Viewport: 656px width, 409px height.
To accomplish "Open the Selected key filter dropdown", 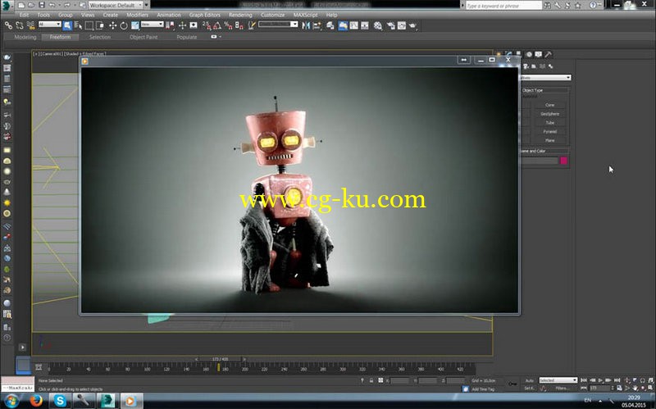I will pyautogui.click(x=558, y=380).
